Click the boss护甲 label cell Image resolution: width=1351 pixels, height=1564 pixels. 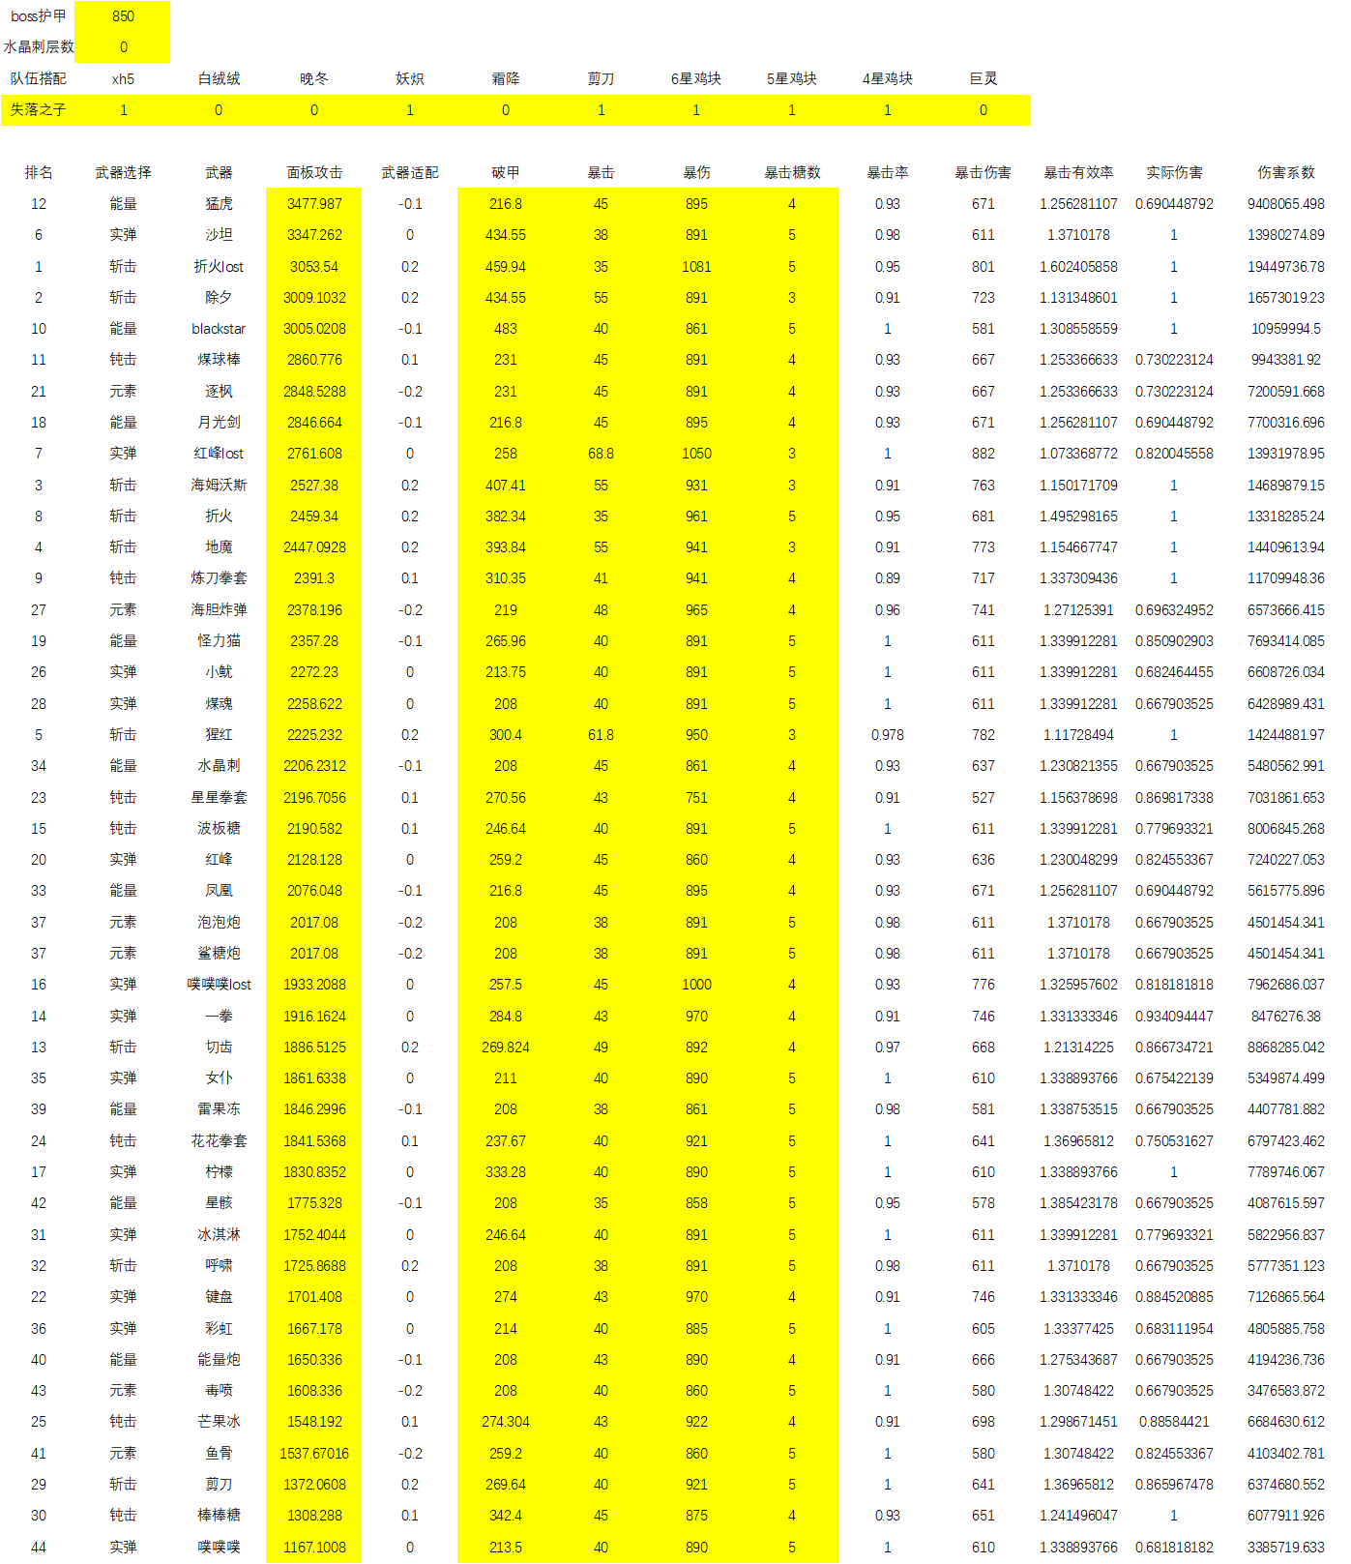coord(39,16)
